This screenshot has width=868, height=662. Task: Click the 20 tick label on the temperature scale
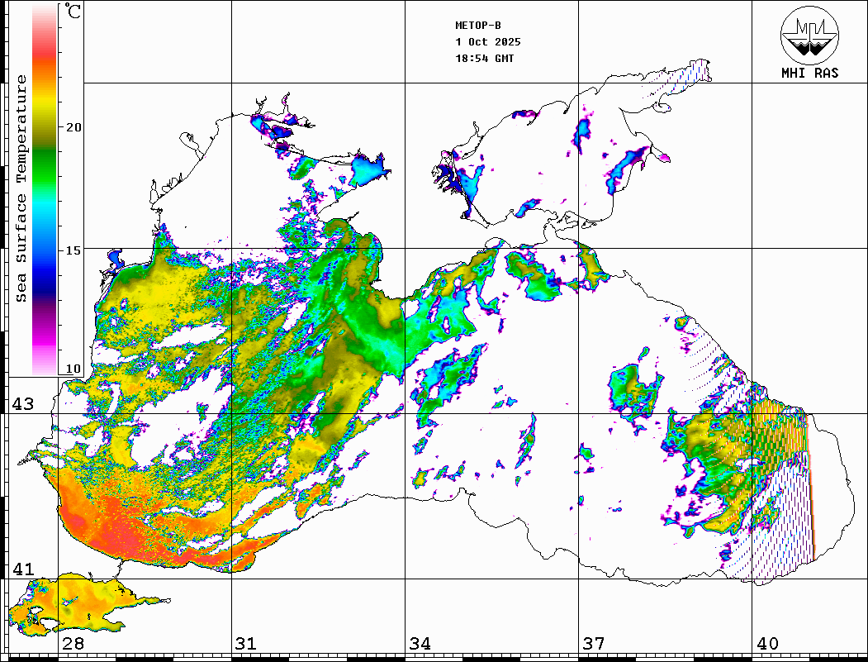click(x=74, y=127)
